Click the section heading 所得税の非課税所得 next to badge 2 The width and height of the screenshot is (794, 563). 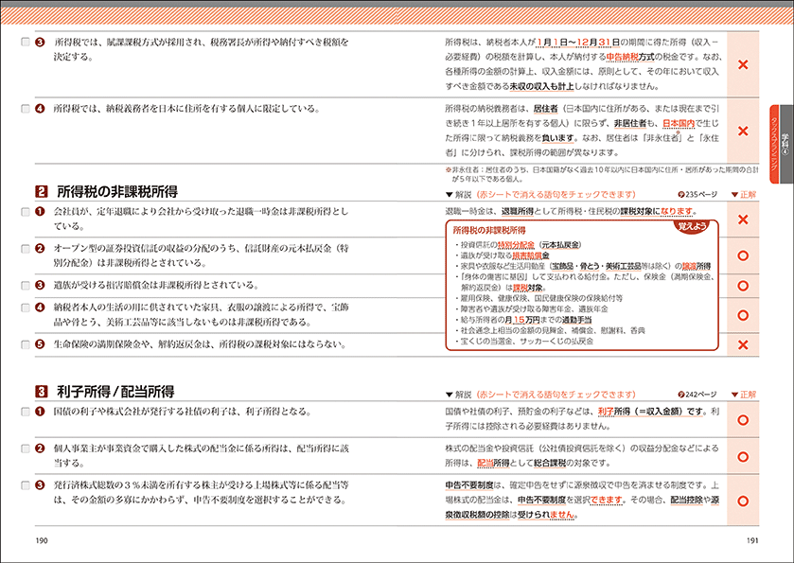point(117,192)
